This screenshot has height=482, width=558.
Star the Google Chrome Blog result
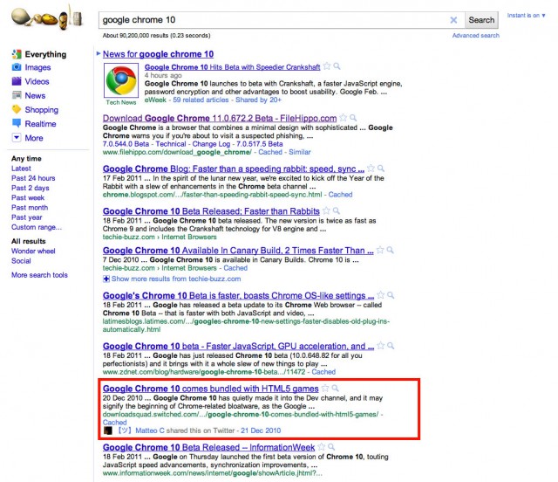371,168
